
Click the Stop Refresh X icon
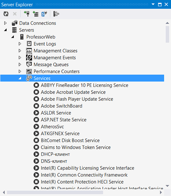(x=15, y=14)
